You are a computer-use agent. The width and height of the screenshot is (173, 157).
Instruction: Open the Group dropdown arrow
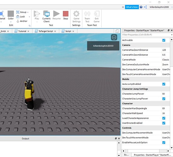click(x=28, y=12)
